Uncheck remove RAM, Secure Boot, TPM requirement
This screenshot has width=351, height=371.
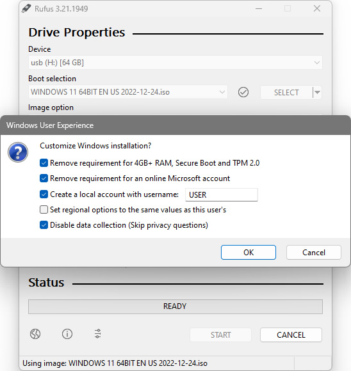point(44,163)
